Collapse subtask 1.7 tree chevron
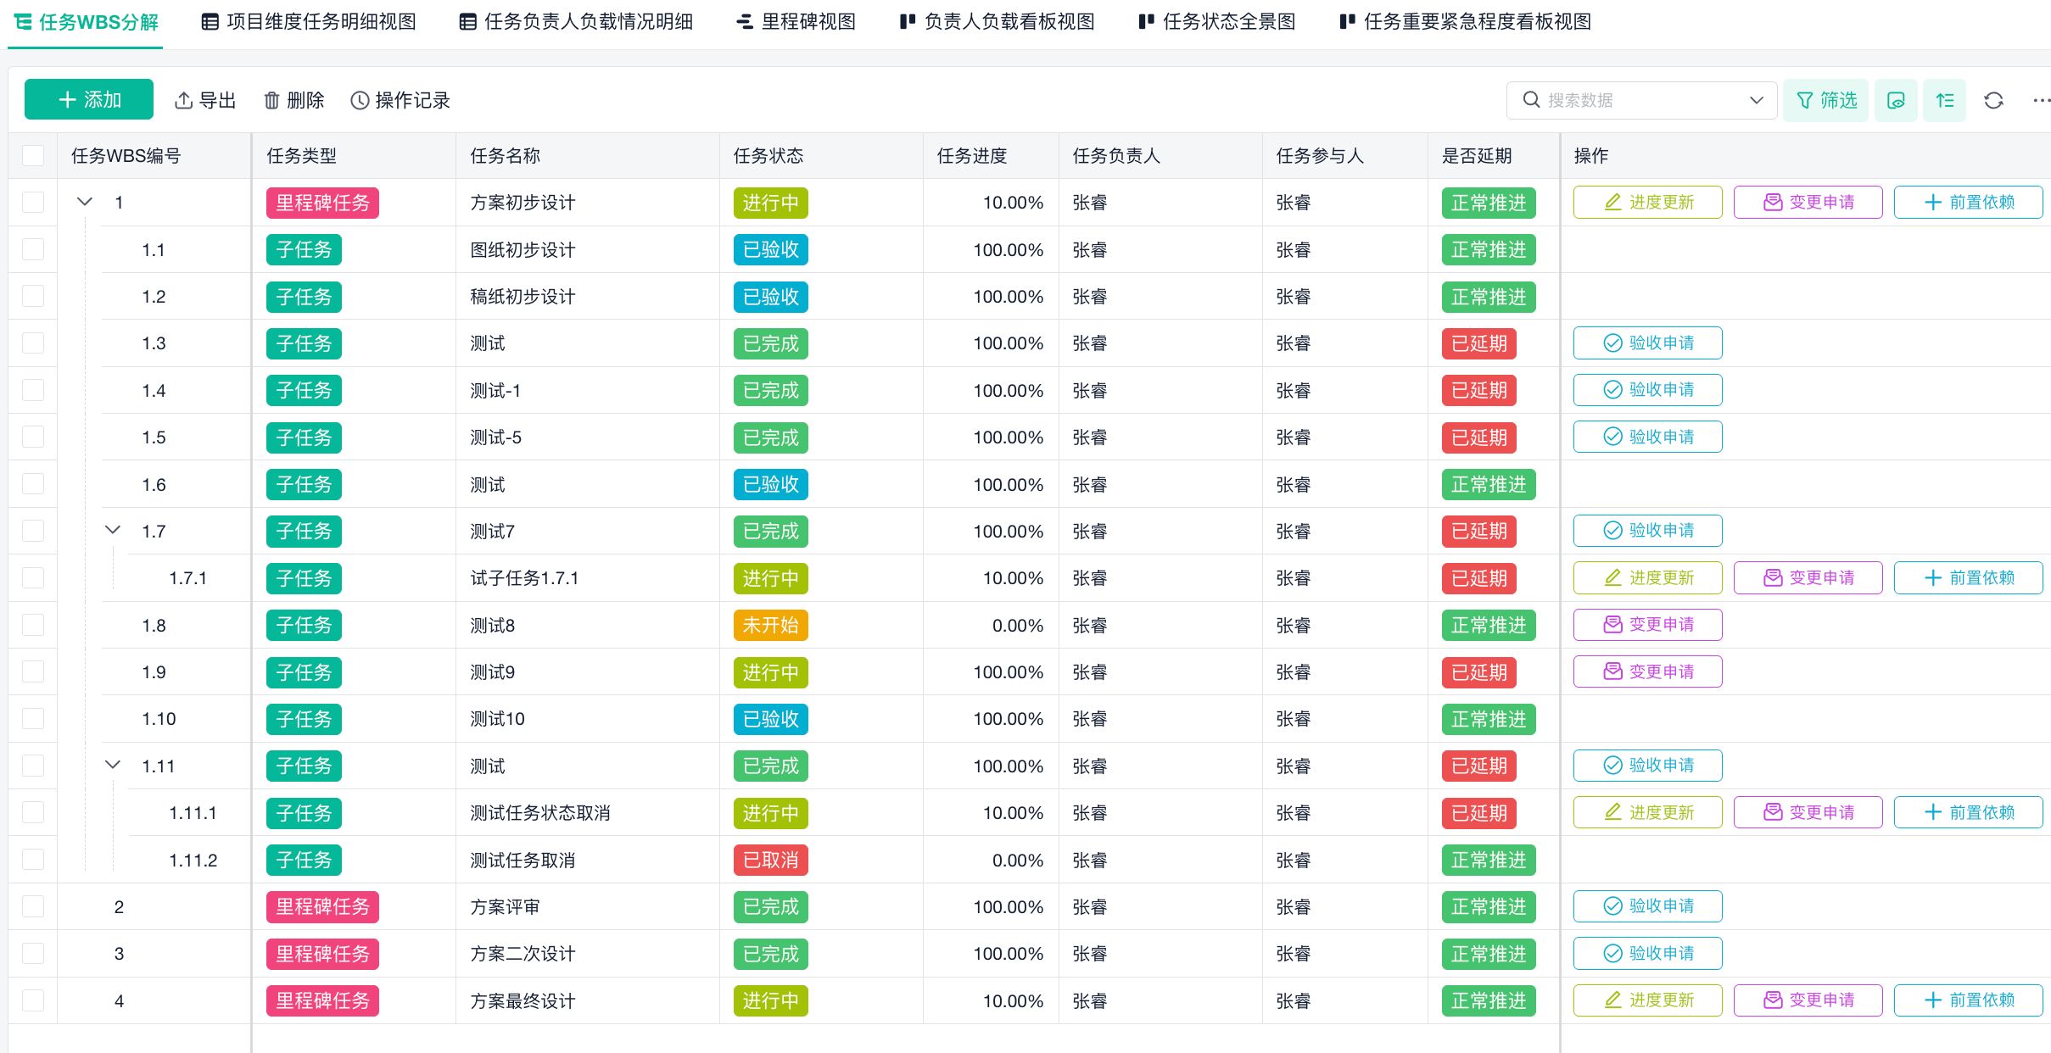The image size is (2051, 1053). coord(112,531)
